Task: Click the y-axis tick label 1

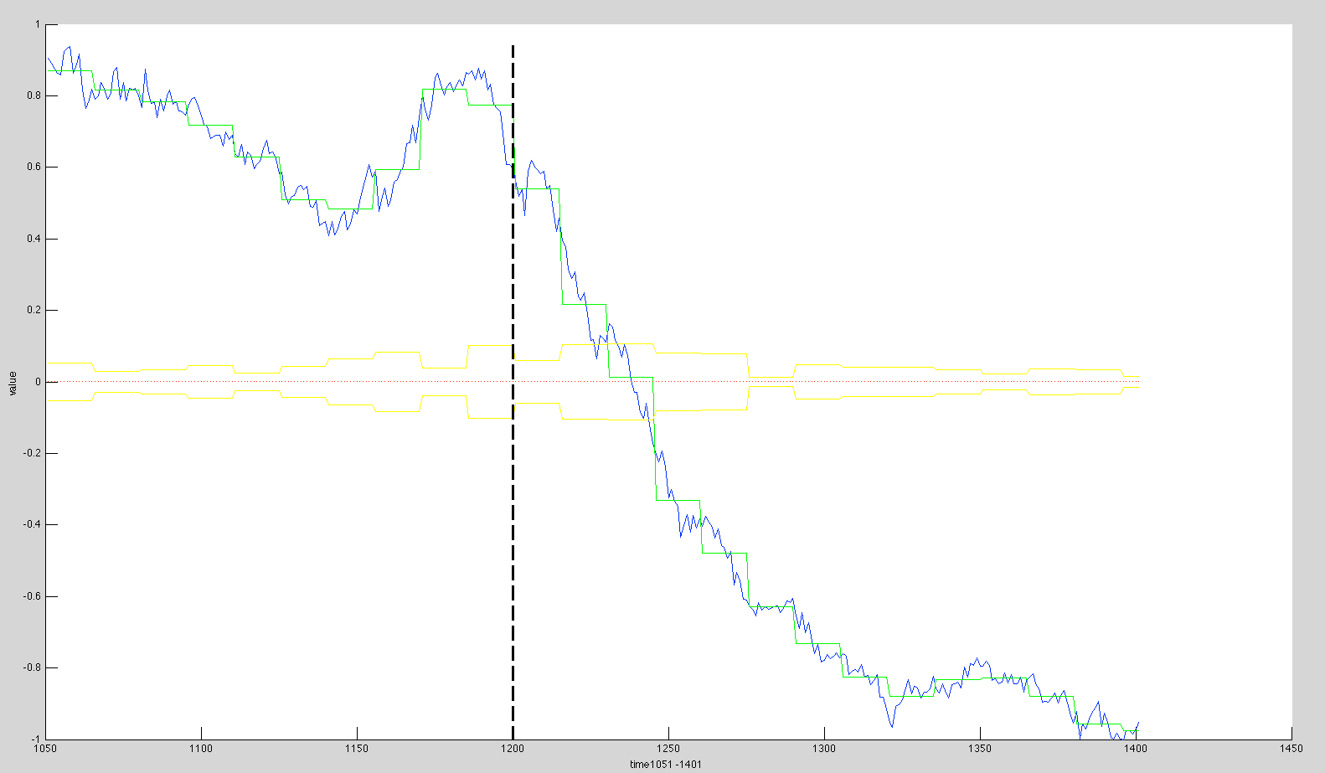Action: (37, 25)
